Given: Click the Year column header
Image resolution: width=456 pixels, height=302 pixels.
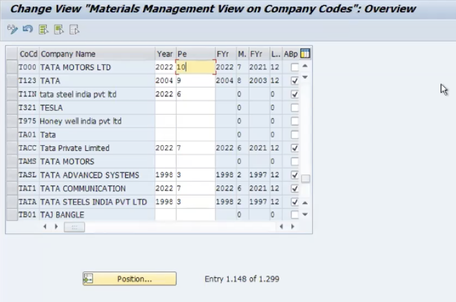Looking at the screenshot, I should coord(165,54).
